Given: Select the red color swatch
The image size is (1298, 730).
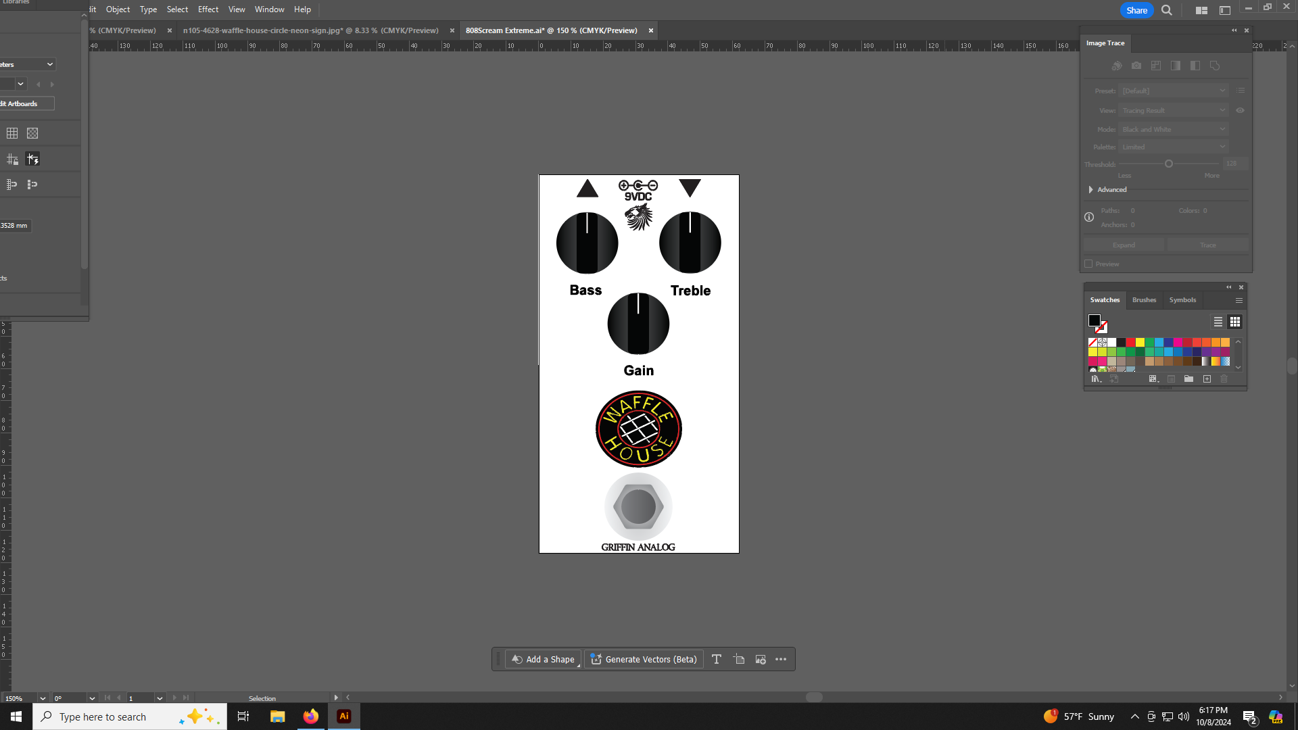Looking at the screenshot, I should (x=1130, y=343).
